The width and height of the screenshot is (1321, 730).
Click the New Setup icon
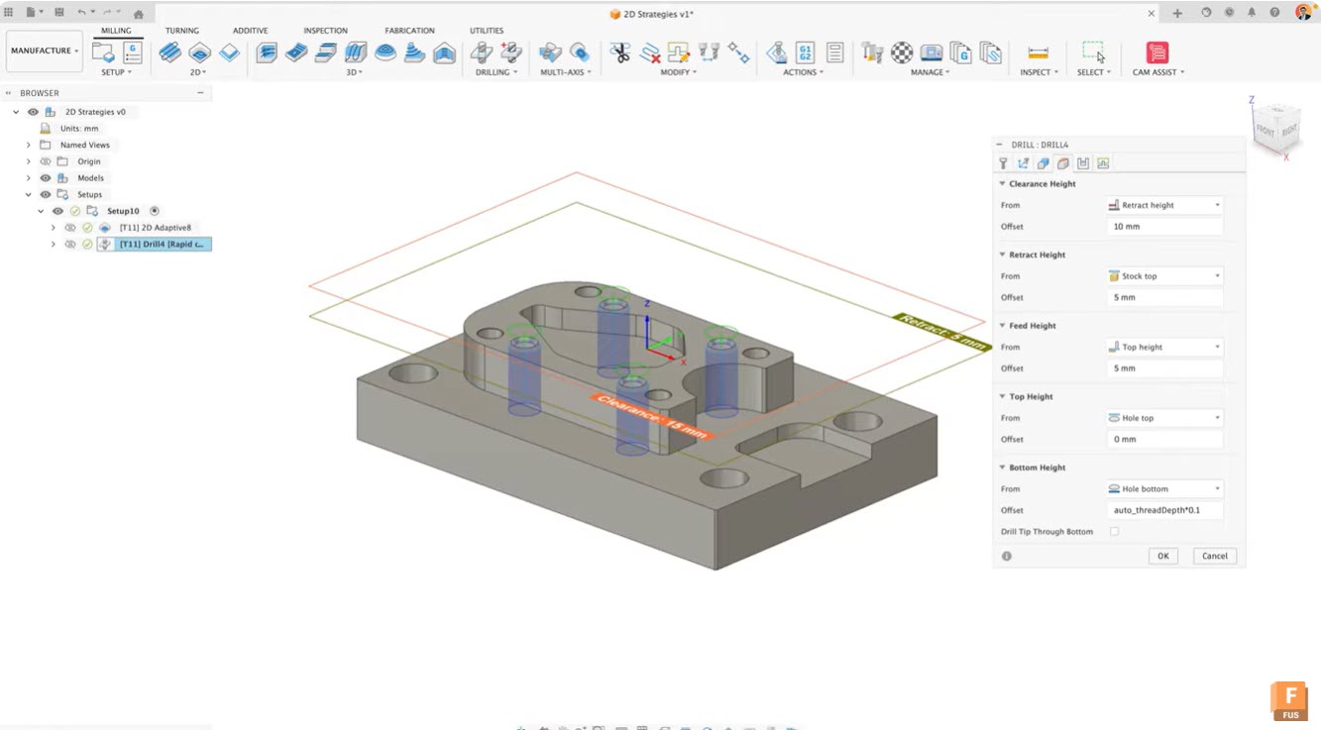click(103, 52)
